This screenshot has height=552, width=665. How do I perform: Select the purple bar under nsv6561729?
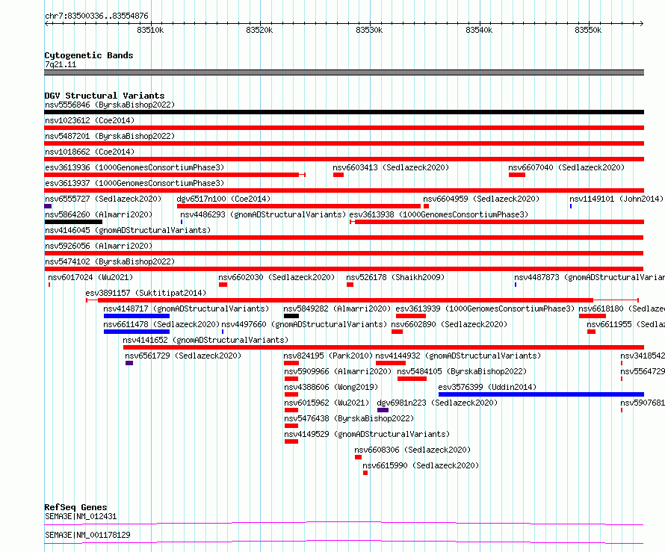[x=129, y=363]
